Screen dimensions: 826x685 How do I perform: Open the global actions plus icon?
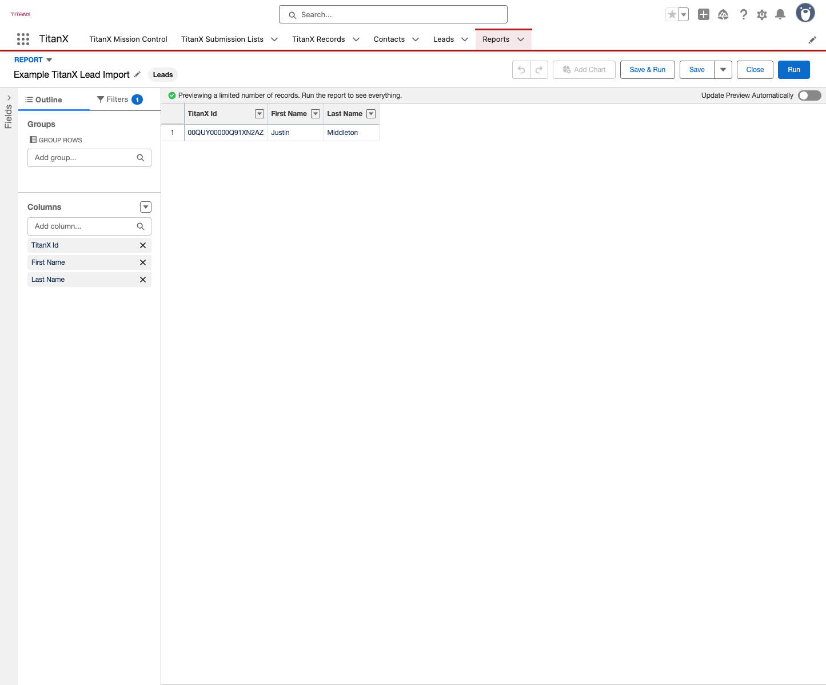[x=704, y=15]
